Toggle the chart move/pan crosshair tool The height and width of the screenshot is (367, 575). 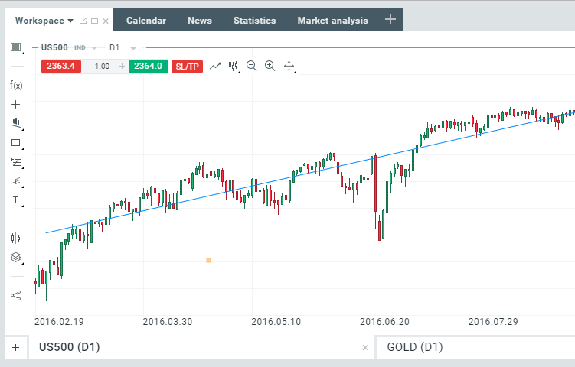[289, 67]
